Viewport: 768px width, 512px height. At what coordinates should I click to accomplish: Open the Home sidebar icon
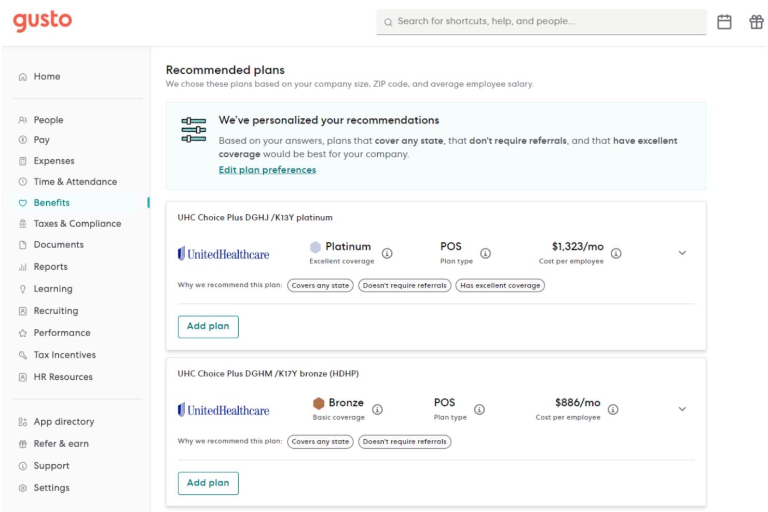point(22,76)
